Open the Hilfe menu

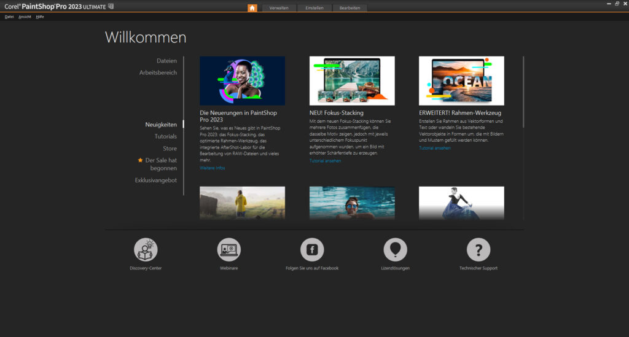(40, 17)
